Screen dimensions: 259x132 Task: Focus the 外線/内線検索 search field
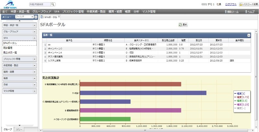[40, 5]
